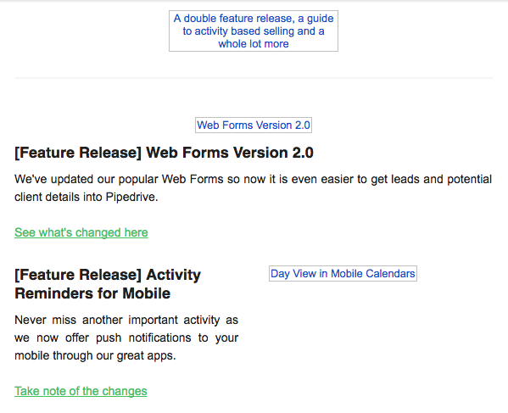Open the double feature release header image link
Screen dimensions: 508x413
(254, 31)
